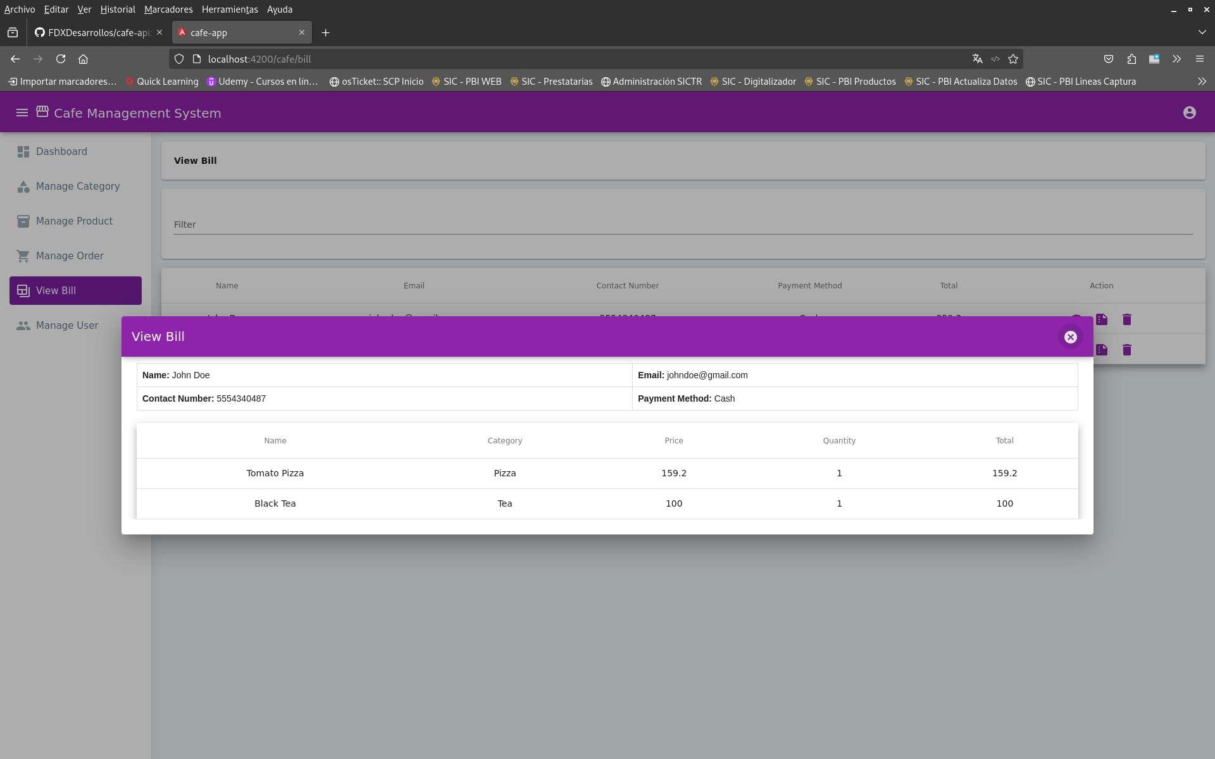1215x759 pixels.
Task: Open SIC - PBI WEB bookmark
Action: coord(466,82)
